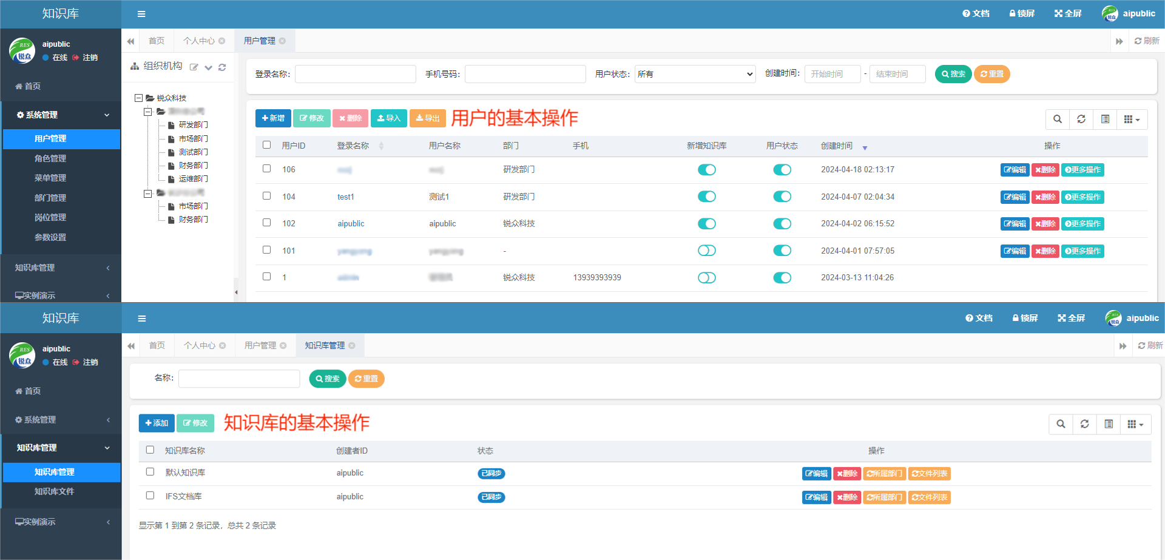Check the checkbox for user ID 106

(266, 169)
